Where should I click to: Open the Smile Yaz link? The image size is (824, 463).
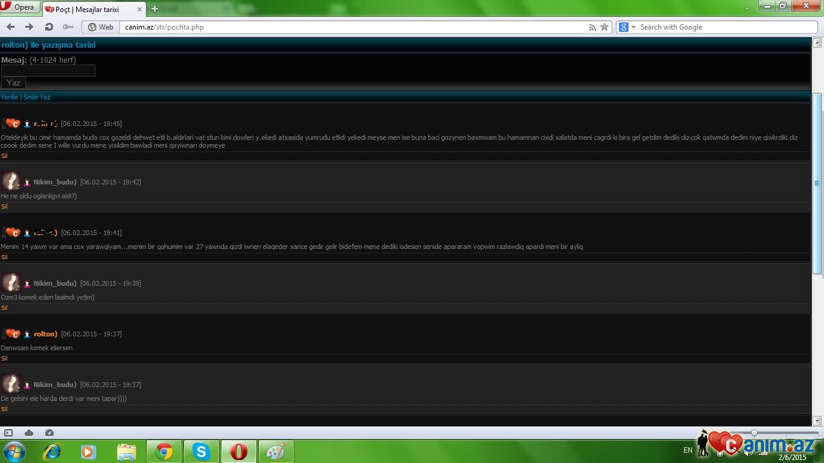pos(37,97)
